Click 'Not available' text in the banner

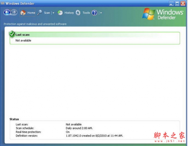click(23, 40)
